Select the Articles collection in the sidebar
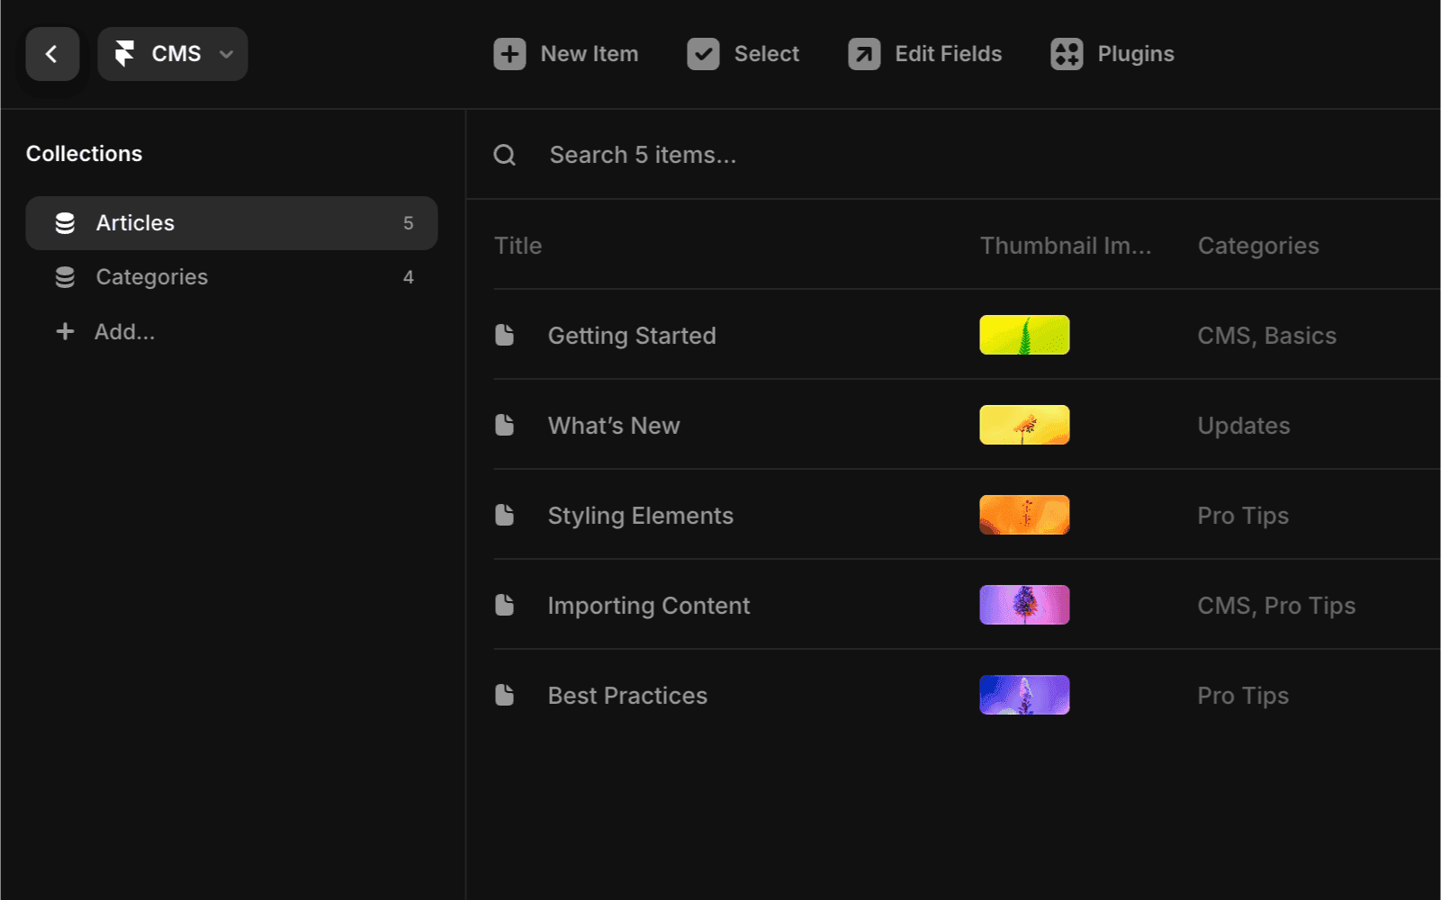This screenshot has height=900, width=1441. coord(134,222)
